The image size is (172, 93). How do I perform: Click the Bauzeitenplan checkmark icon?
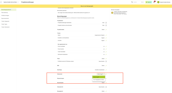106,83
